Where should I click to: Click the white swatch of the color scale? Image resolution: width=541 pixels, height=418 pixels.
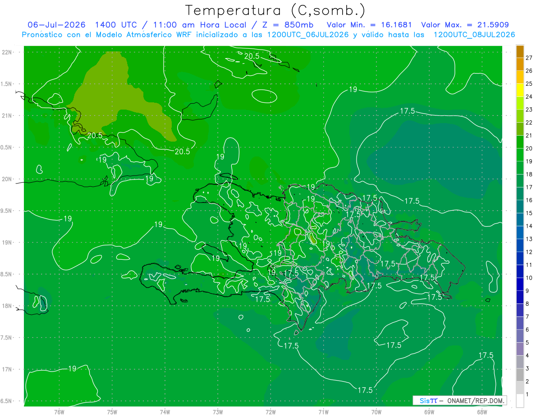tap(520, 401)
